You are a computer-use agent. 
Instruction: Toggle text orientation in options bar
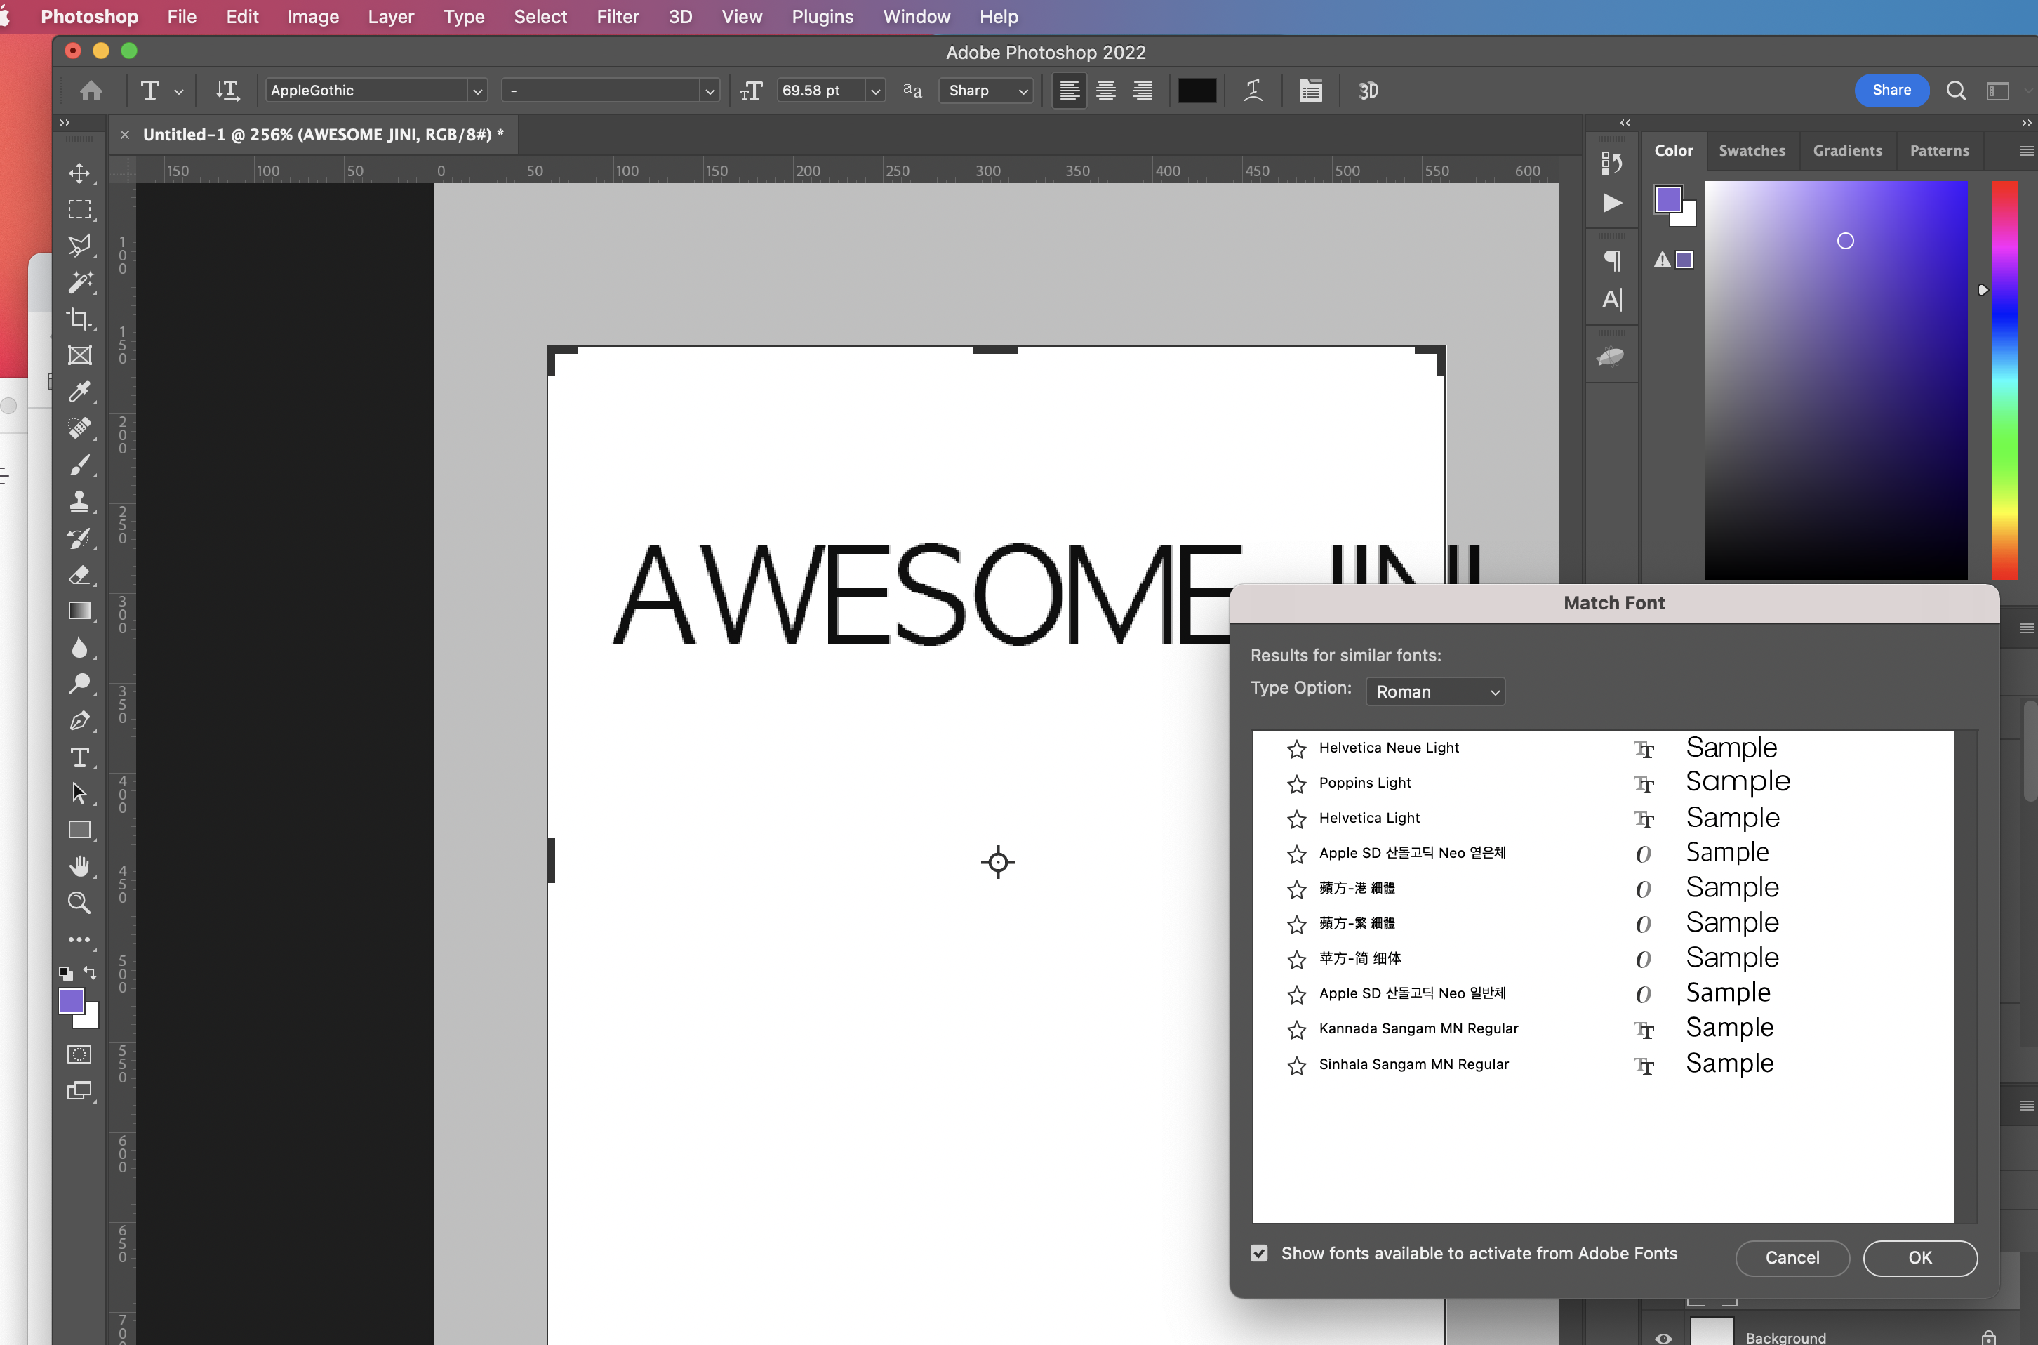227,91
